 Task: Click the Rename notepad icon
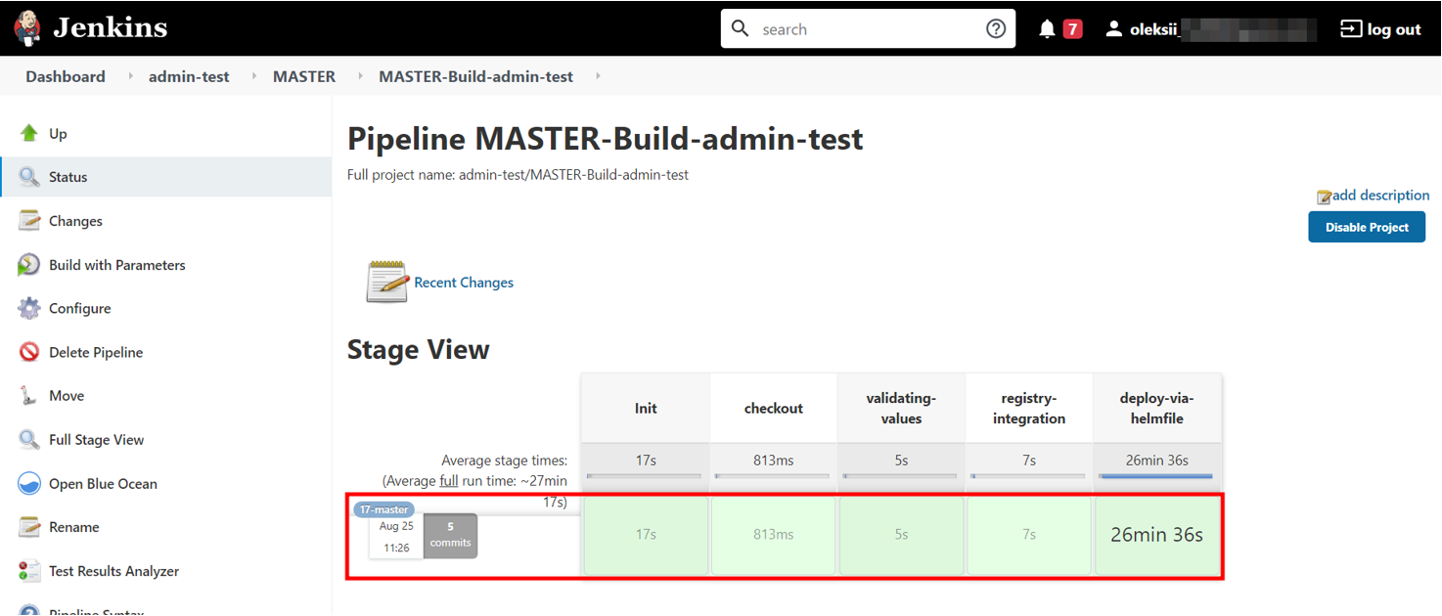click(29, 527)
